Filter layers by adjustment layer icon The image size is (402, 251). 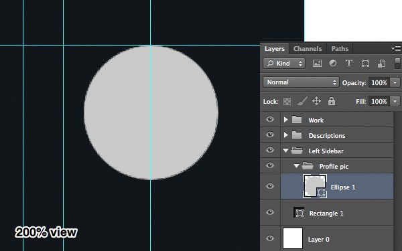point(333,64)
